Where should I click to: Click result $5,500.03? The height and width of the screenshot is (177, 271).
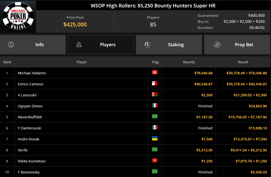click(259, 172)
